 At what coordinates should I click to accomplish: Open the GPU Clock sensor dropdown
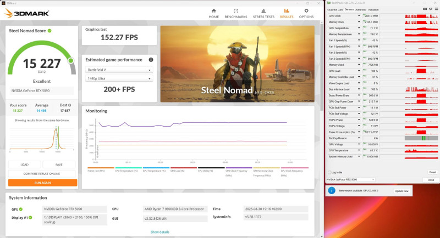pos(359,16)
